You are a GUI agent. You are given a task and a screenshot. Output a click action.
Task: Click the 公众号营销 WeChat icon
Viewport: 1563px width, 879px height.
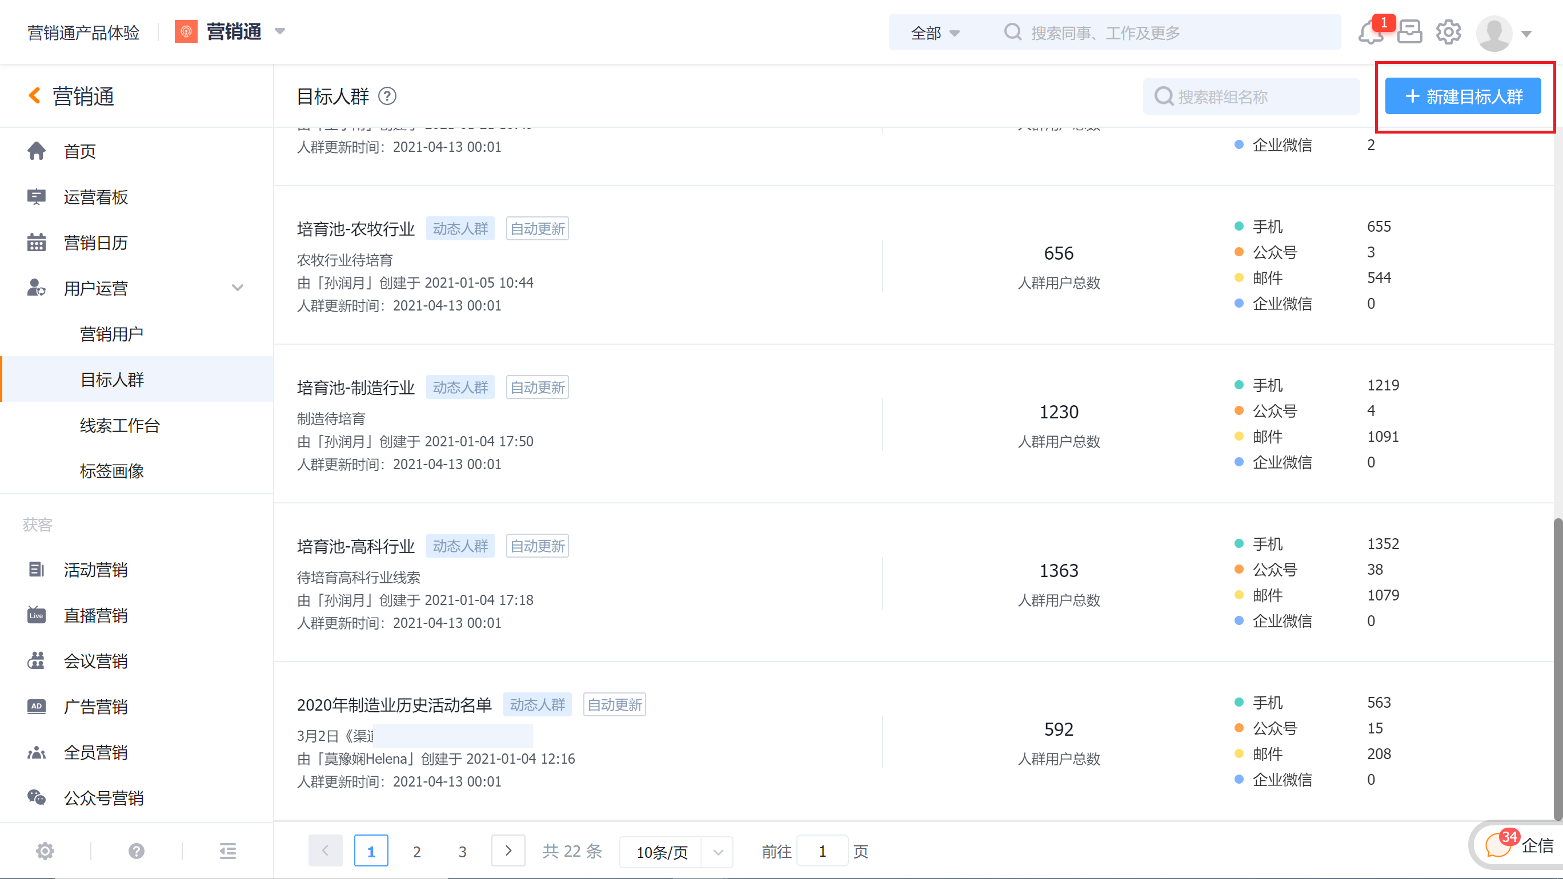(x=37, y=798)
